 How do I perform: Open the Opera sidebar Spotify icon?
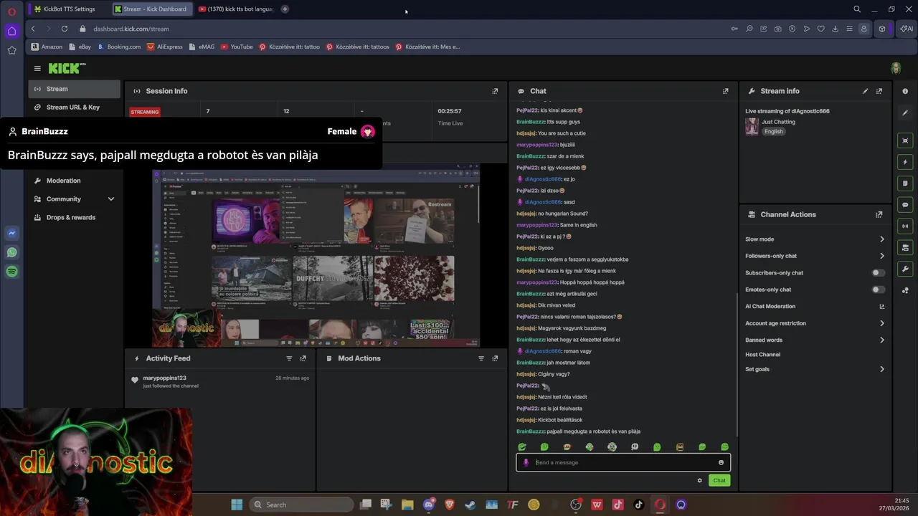[11, 272]
